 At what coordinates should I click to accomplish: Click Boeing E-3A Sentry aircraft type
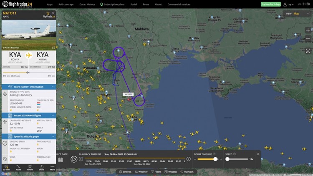[21, 95]
